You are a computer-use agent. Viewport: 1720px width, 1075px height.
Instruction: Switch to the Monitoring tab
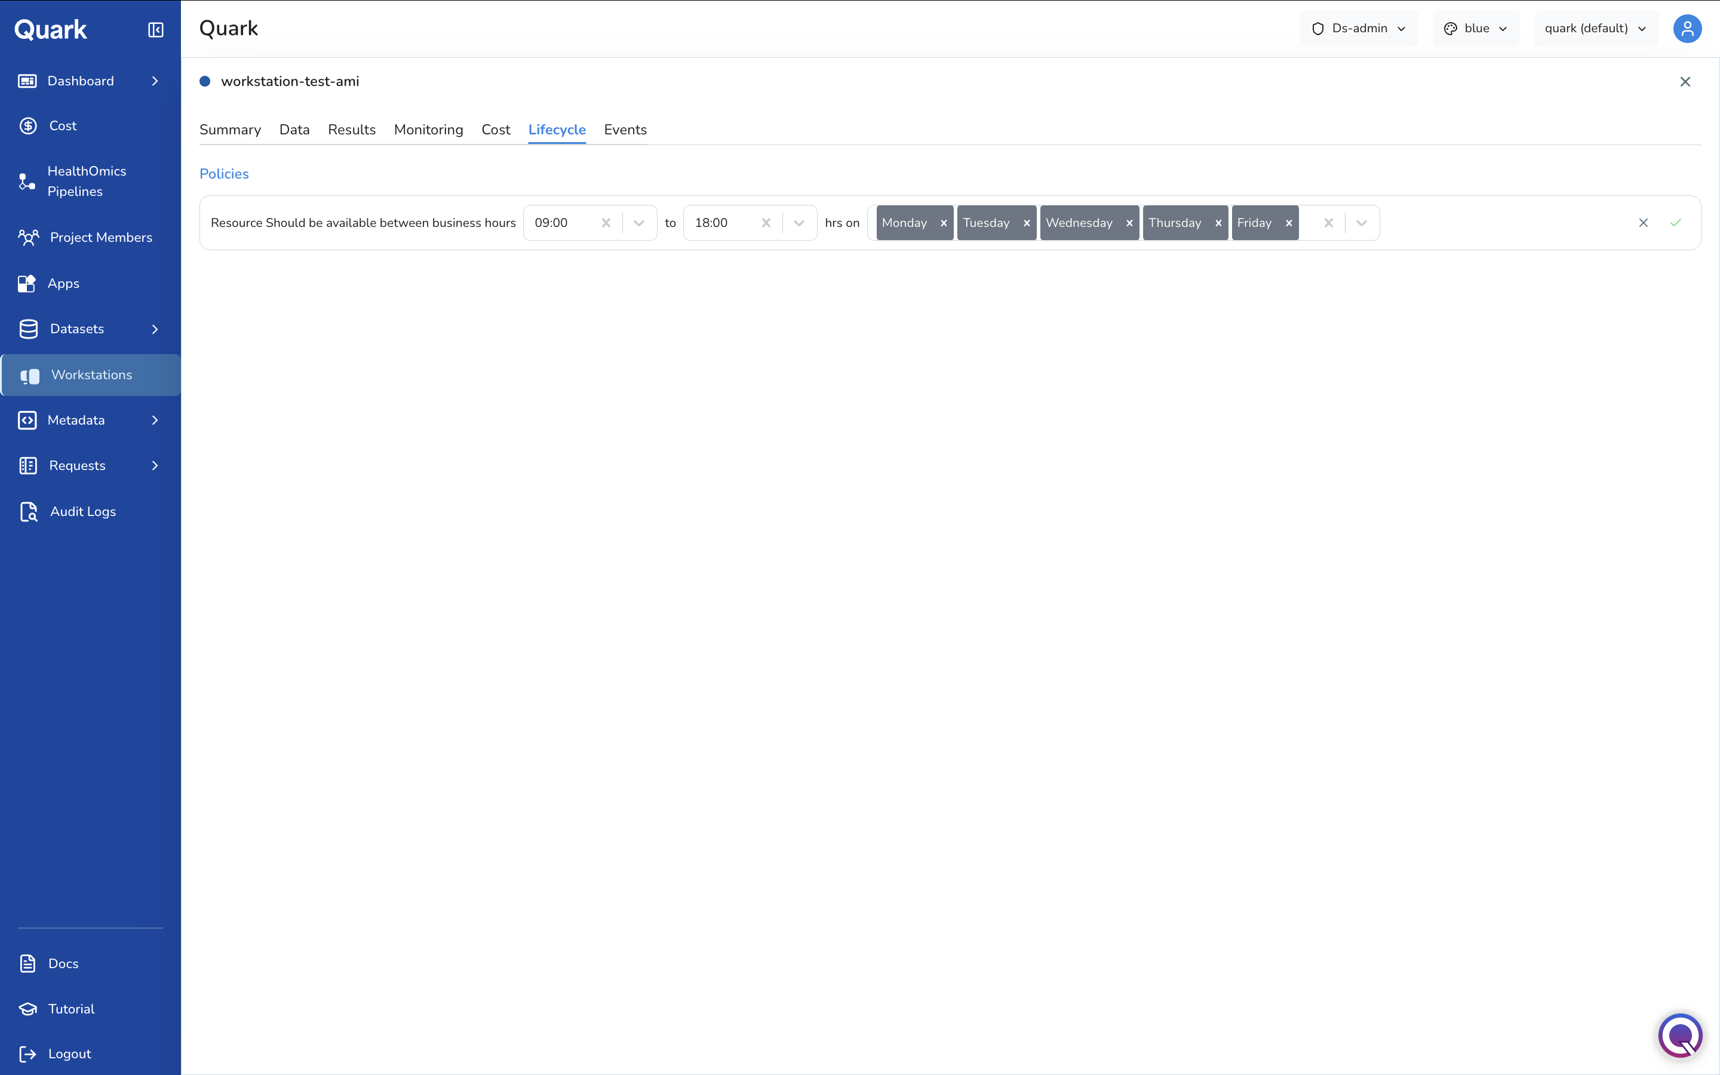(429, 130)
